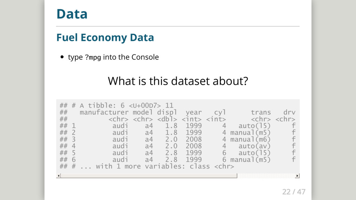Click the year column header in the output
The width and height of the screenshot is (356, 200).
(x=193, y=112)
